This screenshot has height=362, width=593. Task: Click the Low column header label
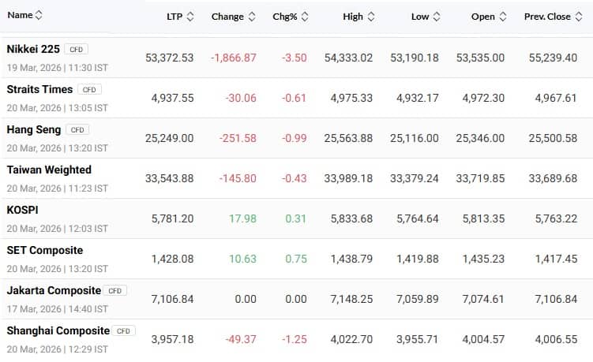click(x=420, y=17)
